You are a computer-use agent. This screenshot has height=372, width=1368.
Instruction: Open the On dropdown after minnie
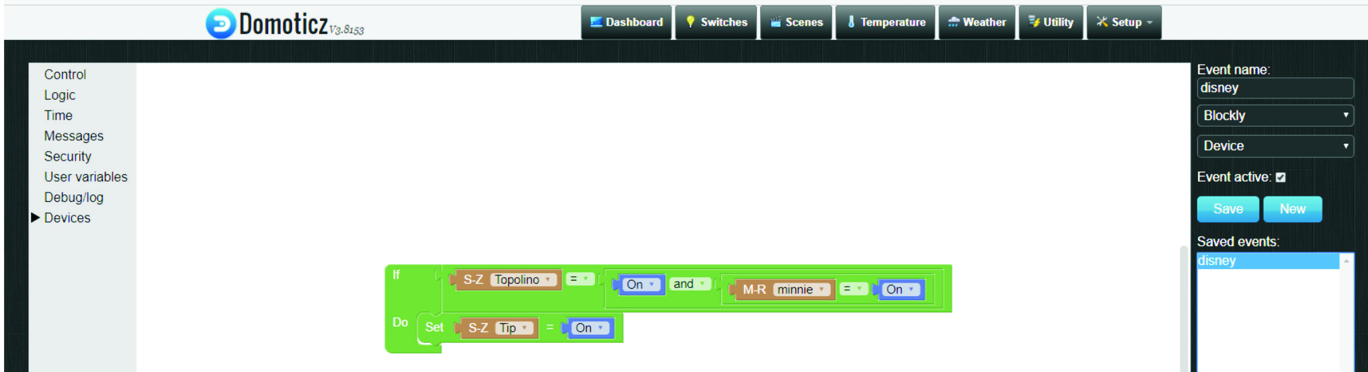[901, 290]
